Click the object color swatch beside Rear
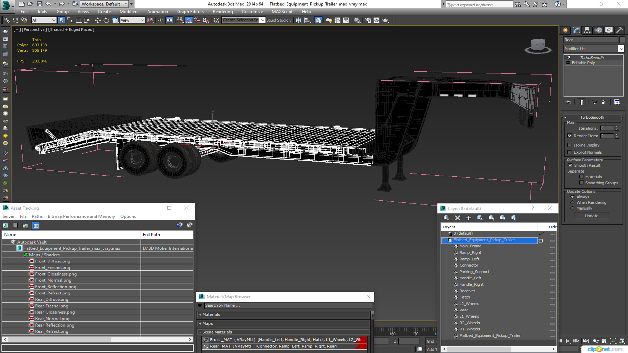This screenshot has height=353, width=628. pyautogui.click(x=622, y=40)
